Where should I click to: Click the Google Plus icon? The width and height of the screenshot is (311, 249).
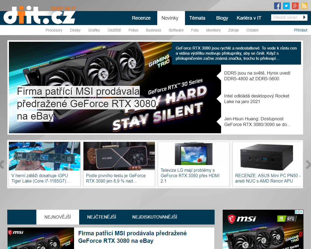point(295,6)
